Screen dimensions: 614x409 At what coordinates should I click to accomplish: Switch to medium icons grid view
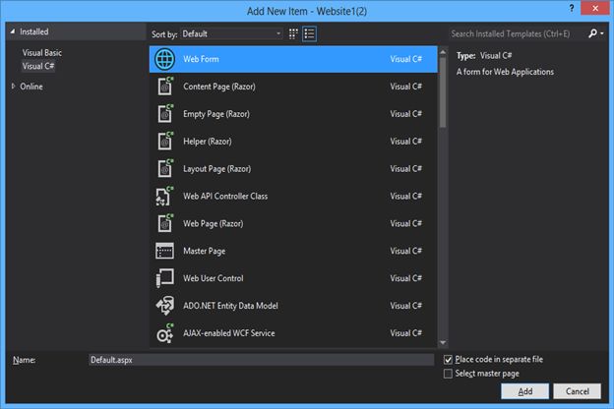pyautogui.click(x=293, y=34)
